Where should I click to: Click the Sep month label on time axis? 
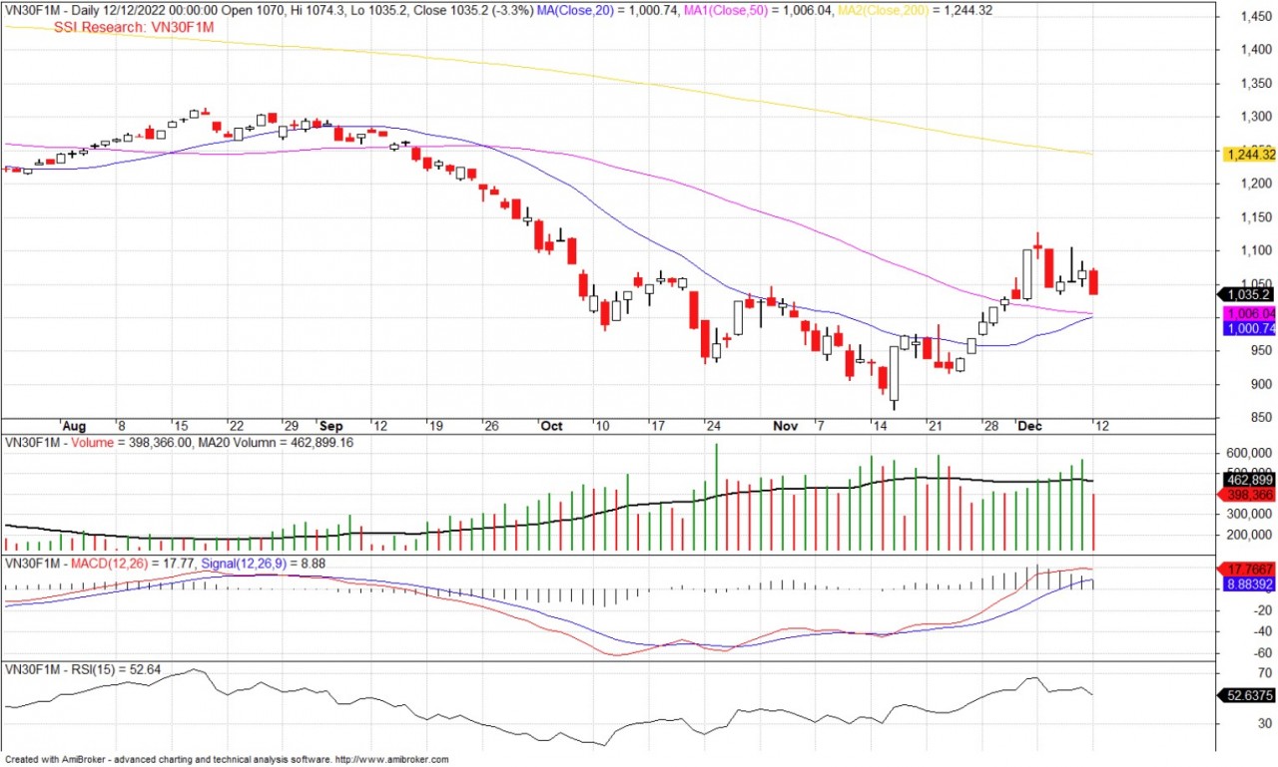tap(330, 425)
